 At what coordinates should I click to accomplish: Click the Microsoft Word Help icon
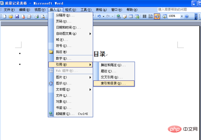(187, 16)
